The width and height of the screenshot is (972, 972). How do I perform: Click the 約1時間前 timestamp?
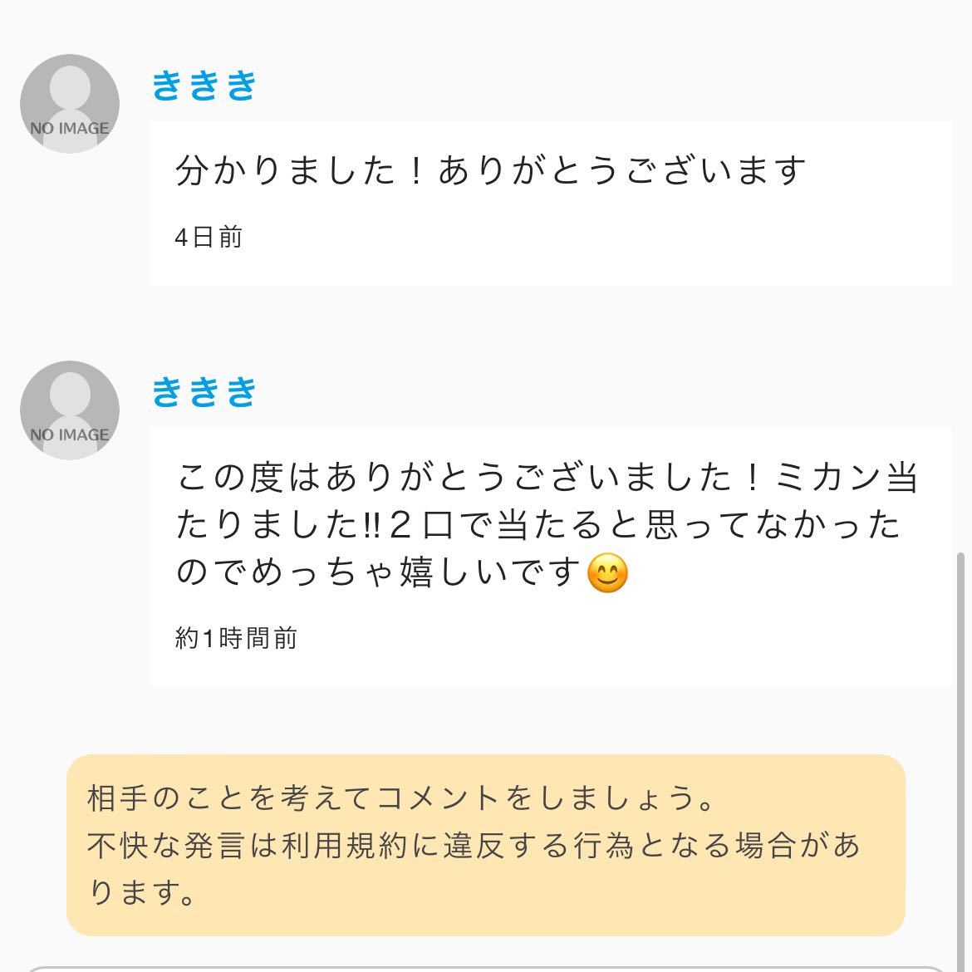(x=236, y=639)
